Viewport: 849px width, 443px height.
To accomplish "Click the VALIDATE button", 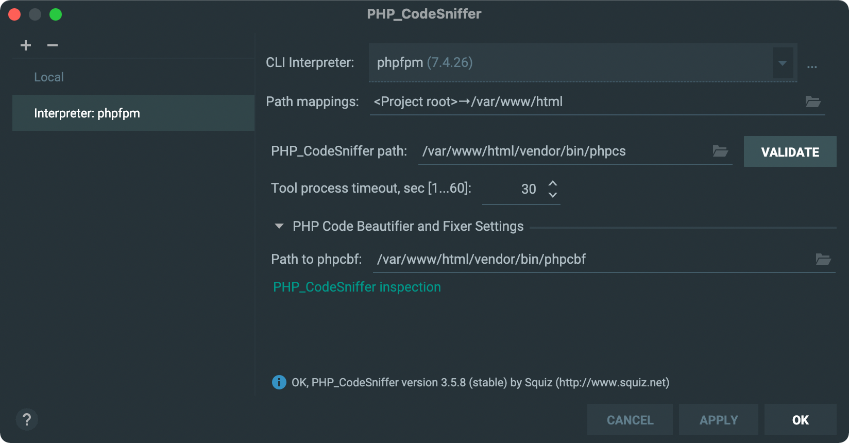I will (790, 151).
